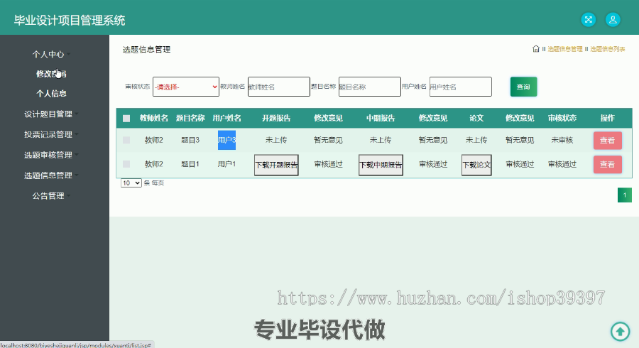Click 题目1 cell in the table
This screenshot has height=348, width=639.
click(x=190, y=164)
